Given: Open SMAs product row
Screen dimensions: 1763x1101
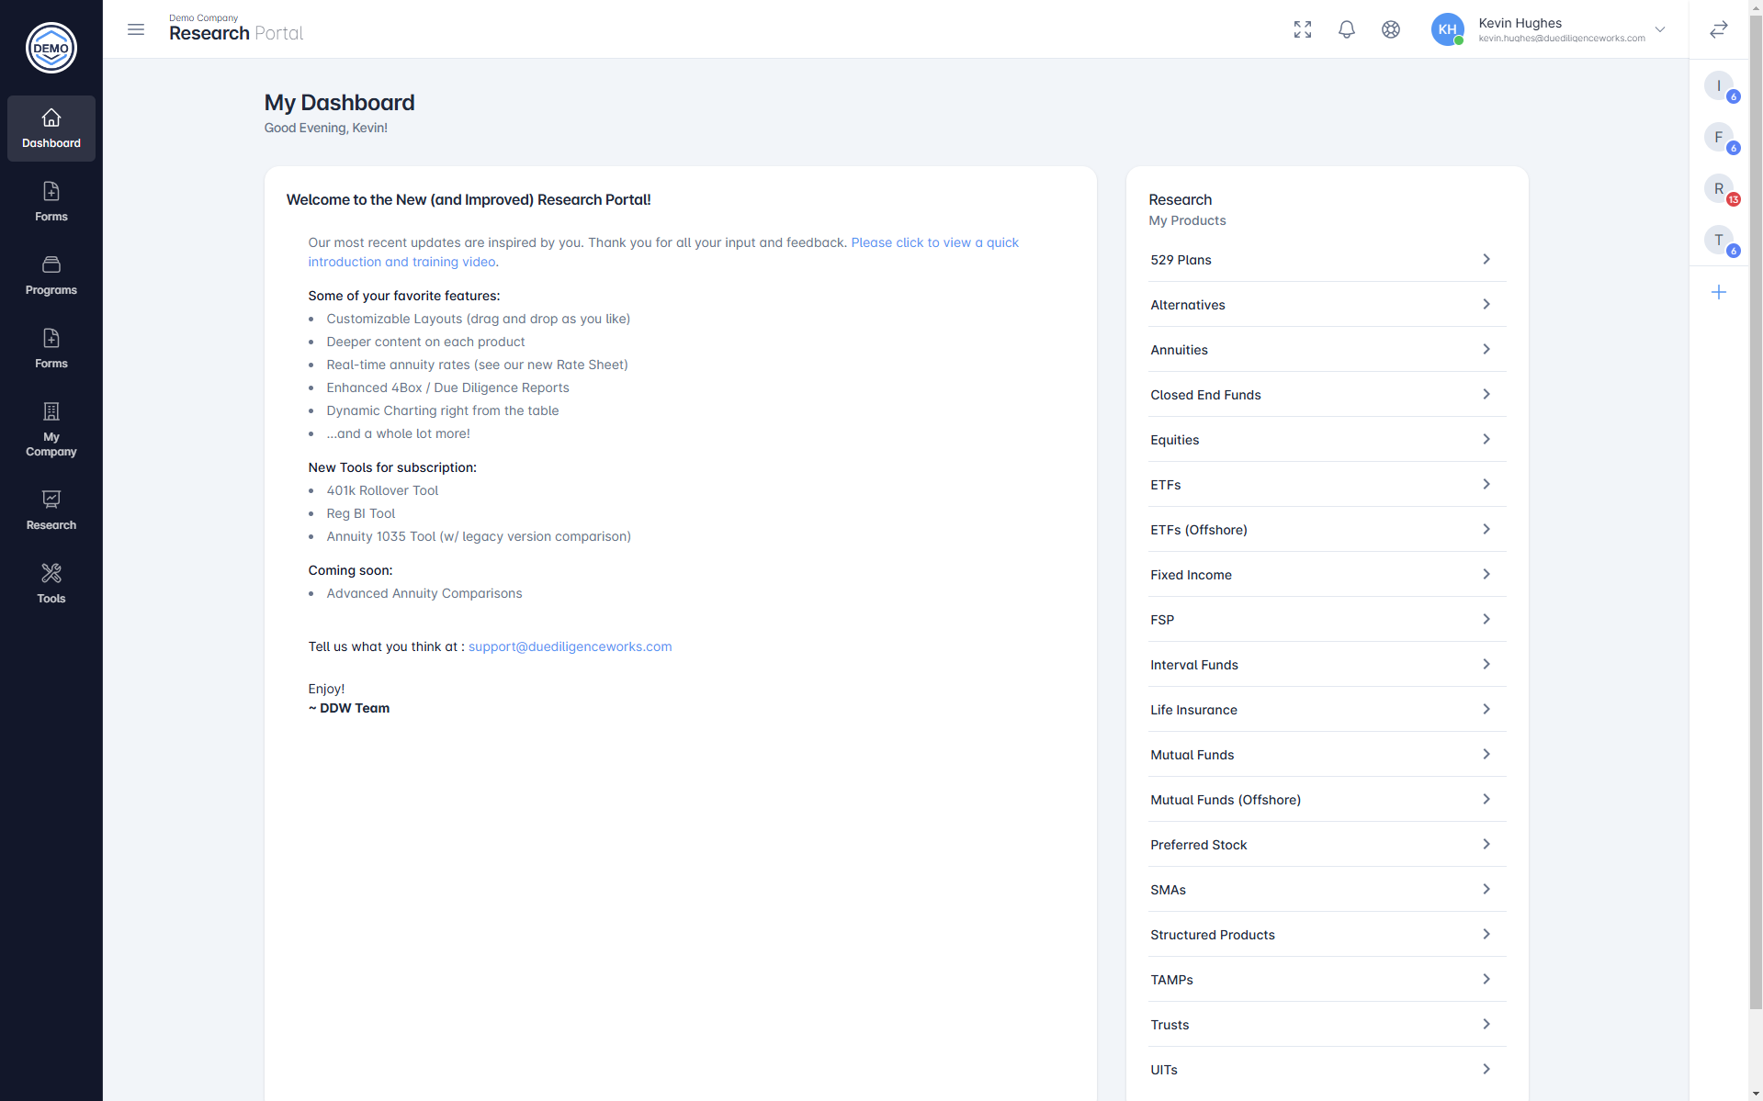Looking at the screenshot, I should tap(1328, 890).
